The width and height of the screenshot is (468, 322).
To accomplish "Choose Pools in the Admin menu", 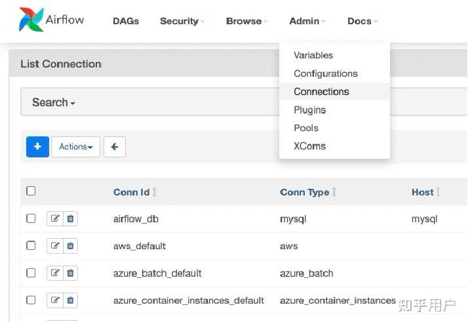I will [306, 128].
